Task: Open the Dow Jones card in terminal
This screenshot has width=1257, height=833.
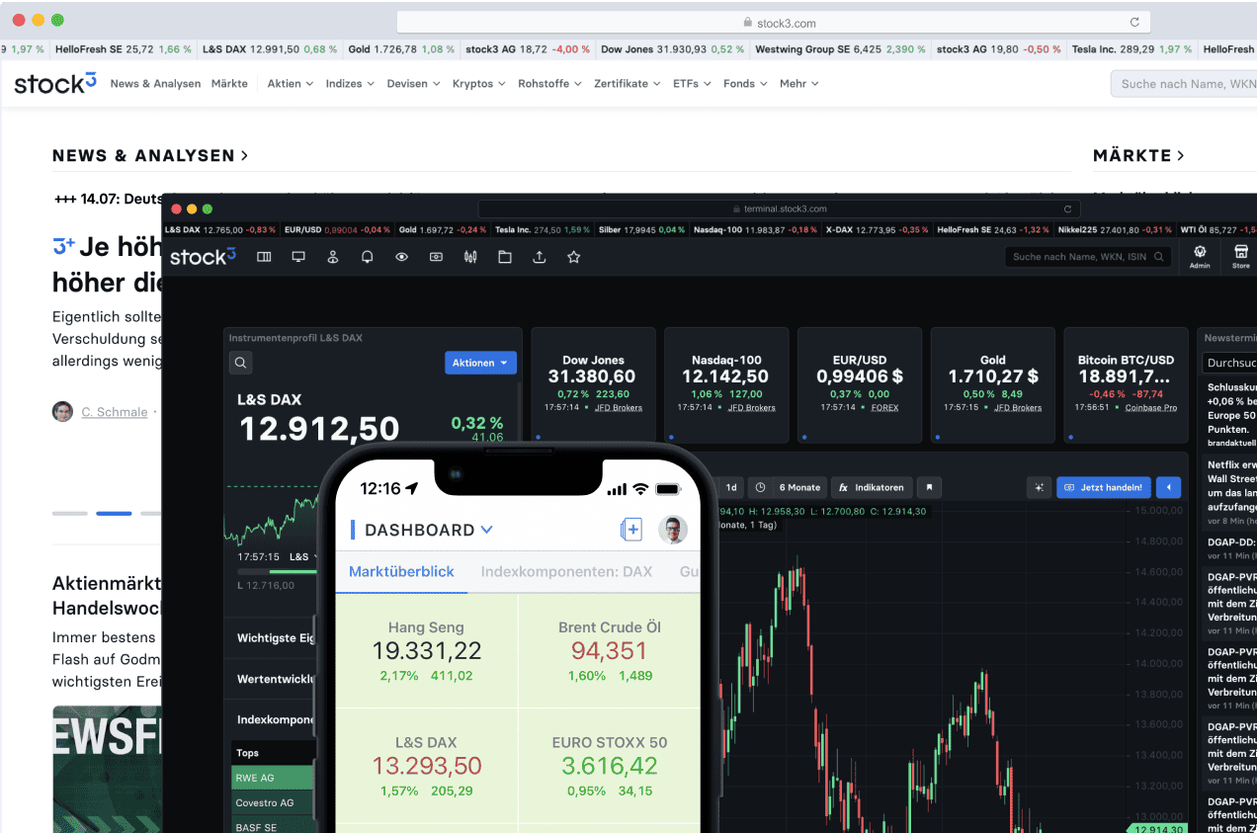Action: (x=593, y=384)
